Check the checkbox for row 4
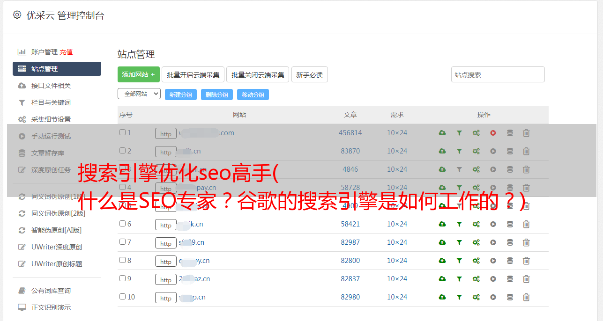This screenshot has height=321, width=603. coord(122,187)
